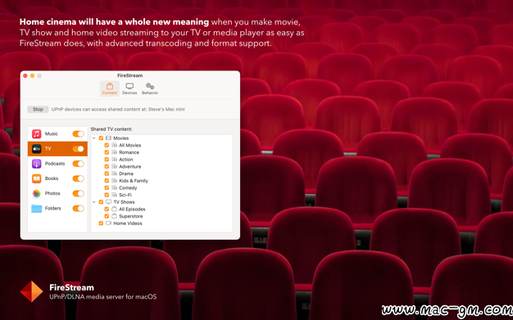513x320 pixels.
Task: Select the Music app icon in the sidebar
Action: tap(36, 133)
